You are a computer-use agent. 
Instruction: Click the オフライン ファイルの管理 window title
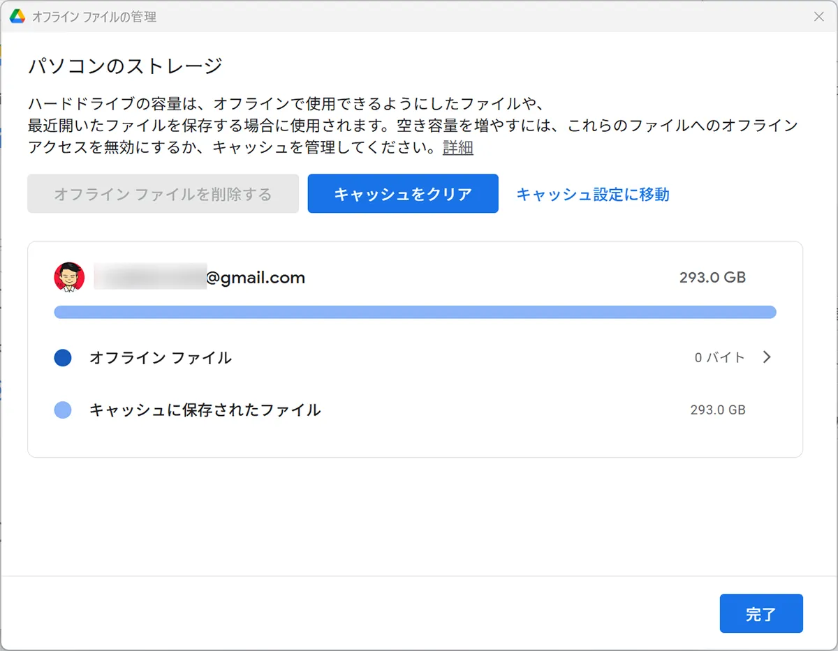click(x=94, y=17)
